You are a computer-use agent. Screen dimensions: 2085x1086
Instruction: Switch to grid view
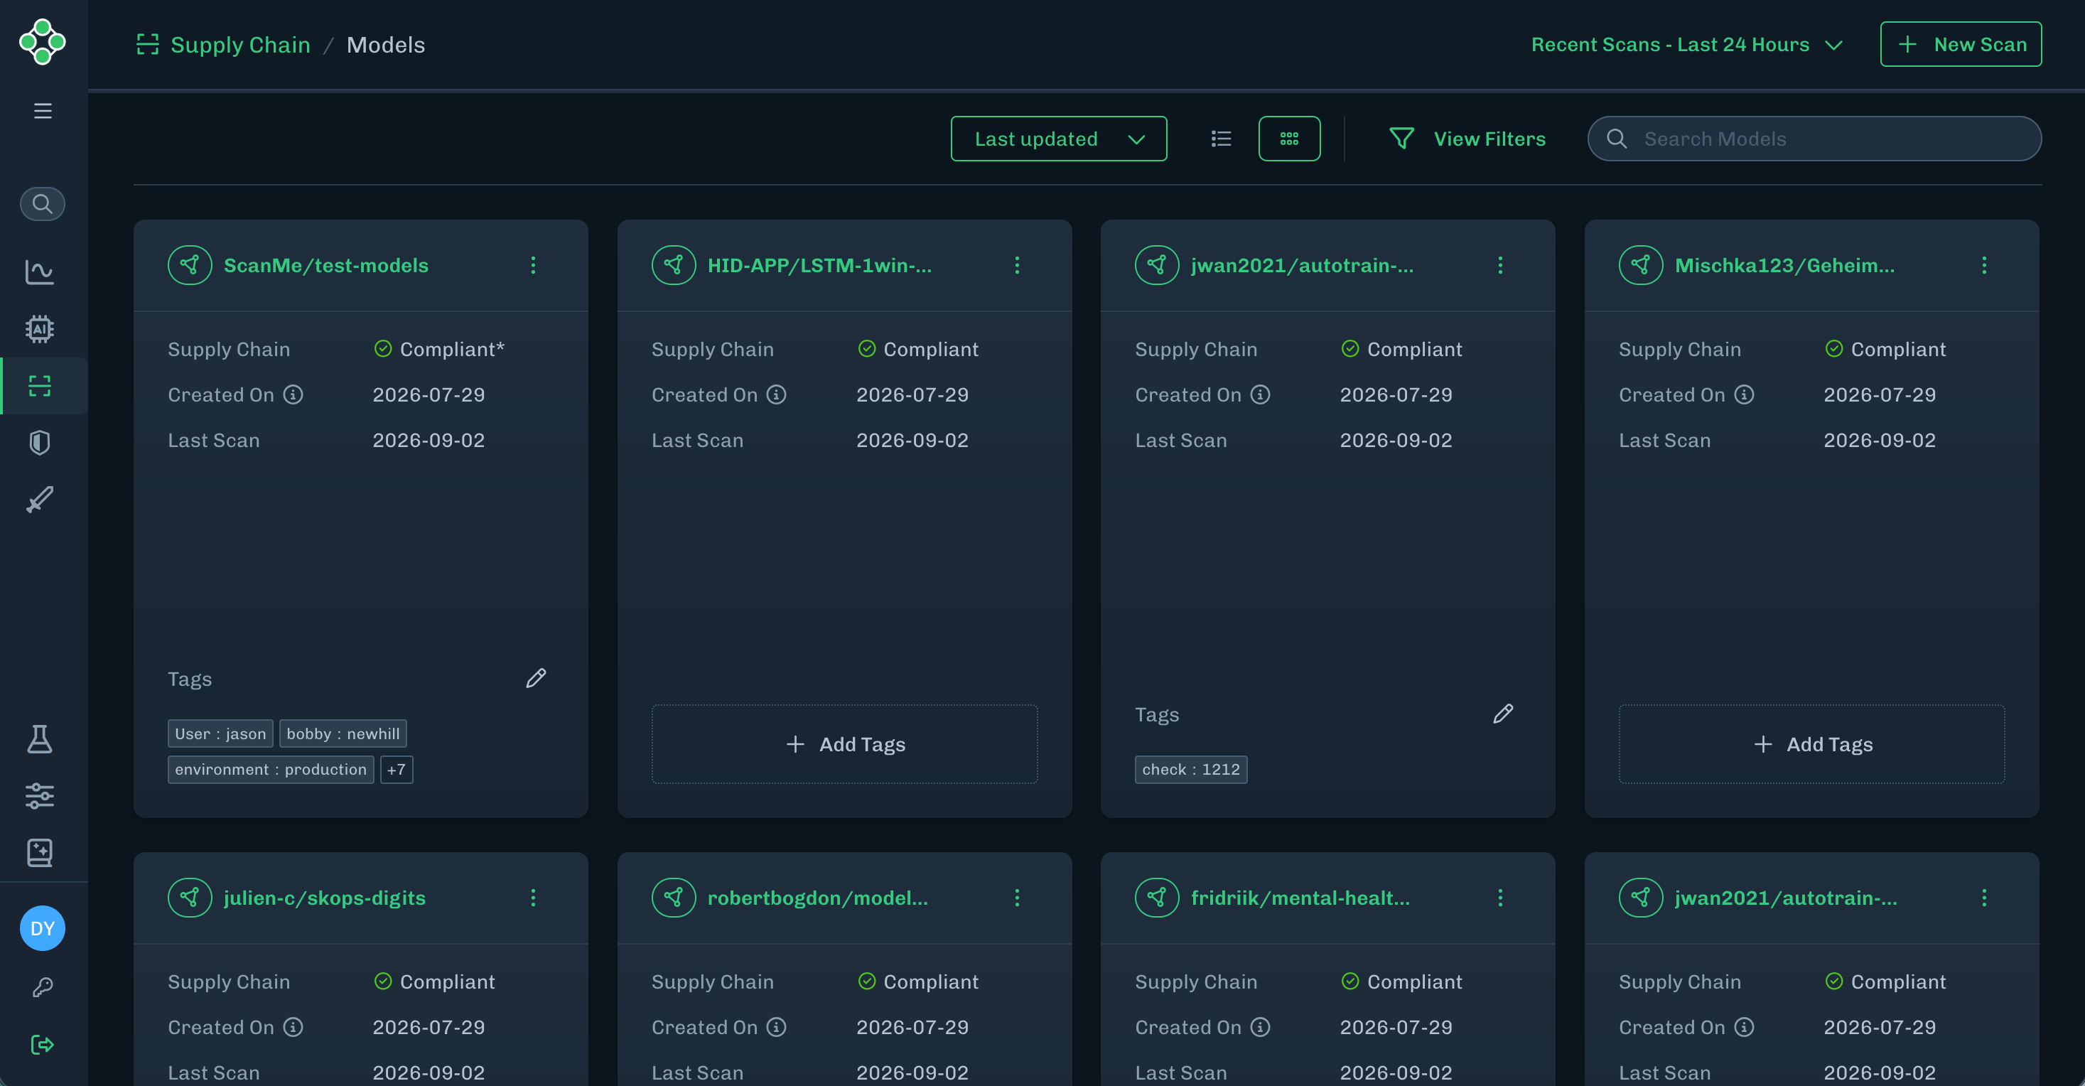click(x=1289, y=139)
